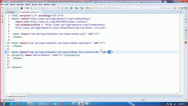Click the horizontal scrollbar of editor
This screenshot has width=188, height=106.
(95, 94)
